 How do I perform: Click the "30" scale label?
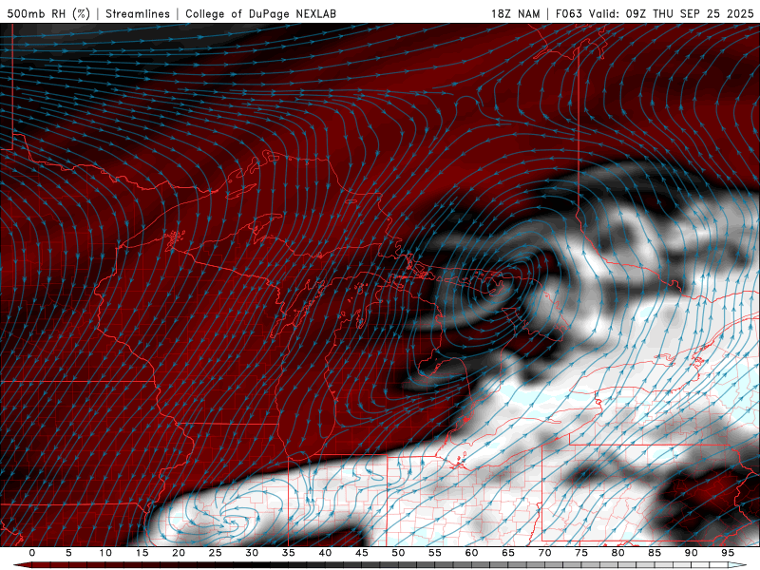tap(252, 553)
